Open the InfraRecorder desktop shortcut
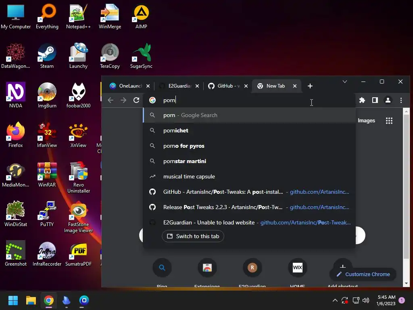The image size is (413, 310). (47, 253)
